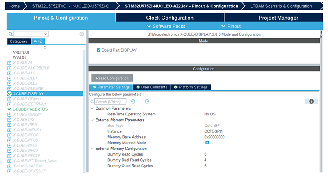The height and width of the screenshot is (176, 328).
Task: Click the Instance value OCTOSPI1
Action: point(213,131)
